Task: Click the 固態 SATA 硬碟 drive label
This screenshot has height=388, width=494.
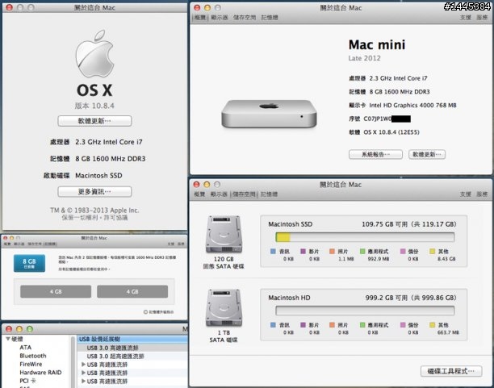Action: [224, 267]
